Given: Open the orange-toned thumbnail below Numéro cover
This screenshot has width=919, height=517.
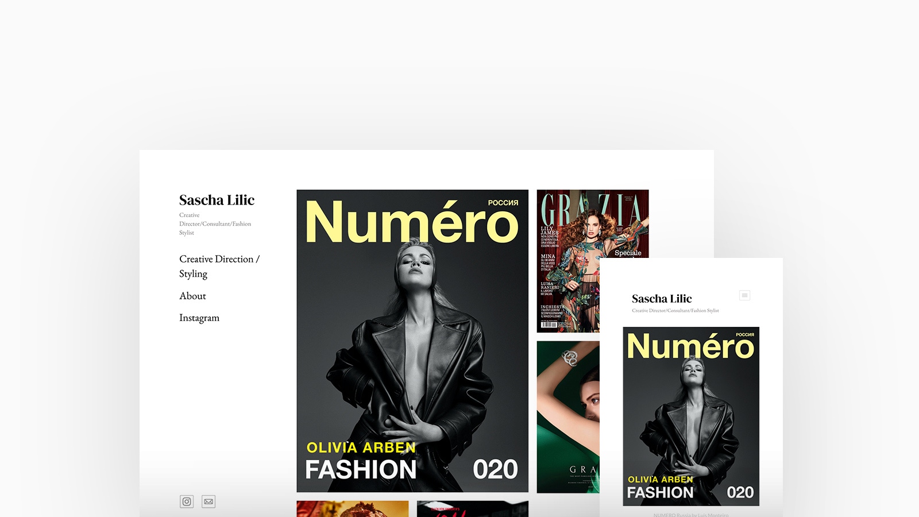Looking at the screenshot, I should pyautogui.click(x=352, y=508).
